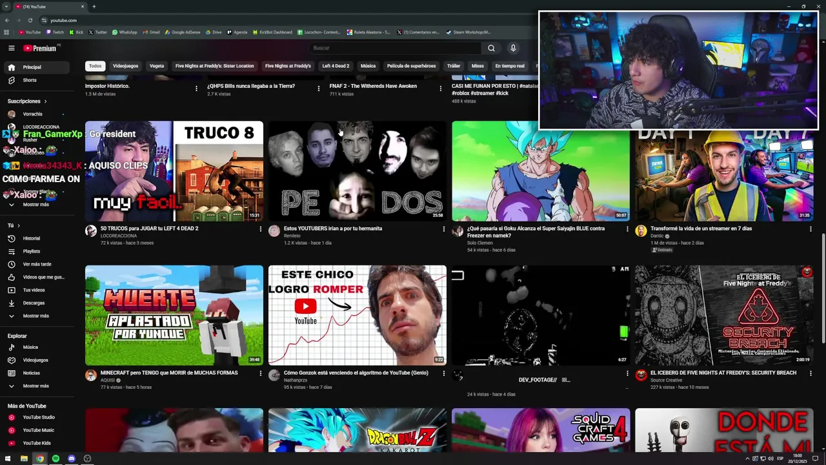The width and height of the screenshot is (826, 465).
Task: Open Noticias under Explorar
Action: pyautogui.click(x=31, y=373)
